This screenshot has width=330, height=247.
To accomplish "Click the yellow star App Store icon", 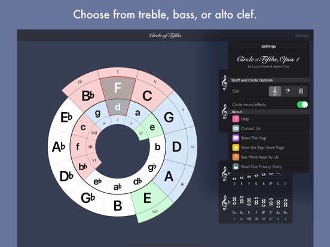I will pyautogui.click(x=236, y=147).
